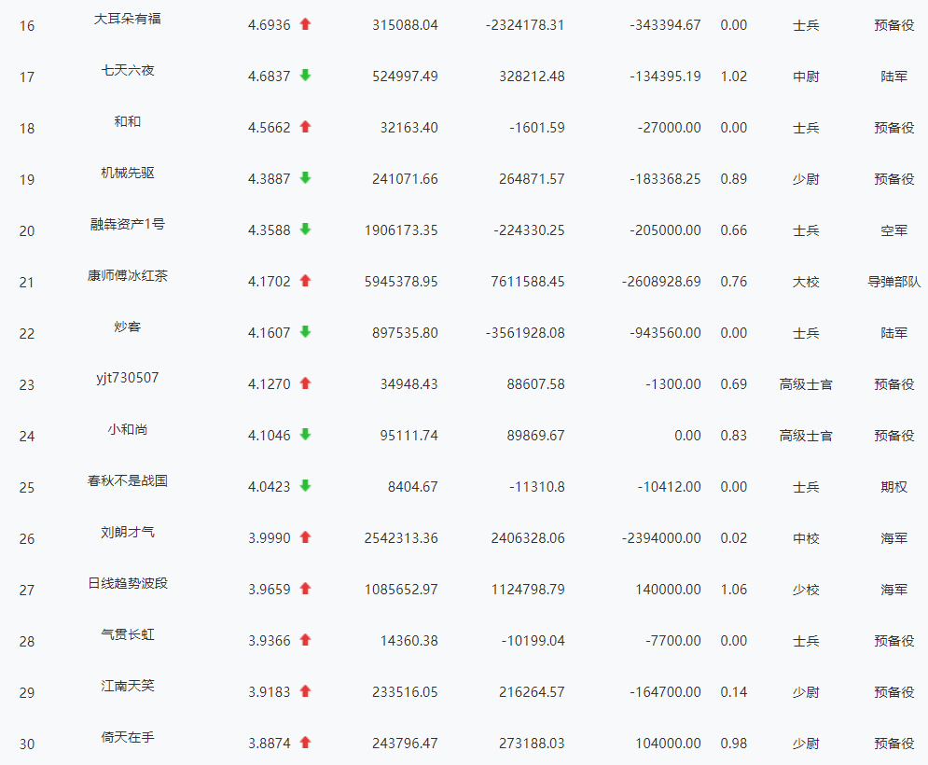928x765 pixels.
Task: Click the value 1124798.79
Action: pos(528,590)
